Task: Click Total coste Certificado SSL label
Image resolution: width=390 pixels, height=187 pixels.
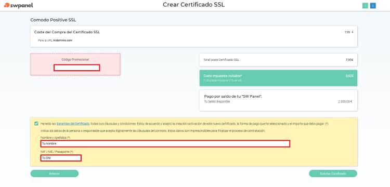Action: pyautogui.click(x=221, y=60)
